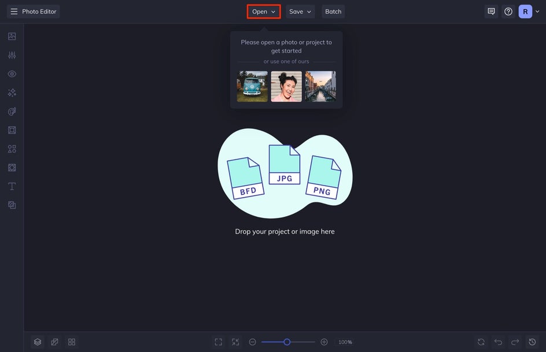Expand the Save dropdown
546x352 pixels.
[300, 12]
